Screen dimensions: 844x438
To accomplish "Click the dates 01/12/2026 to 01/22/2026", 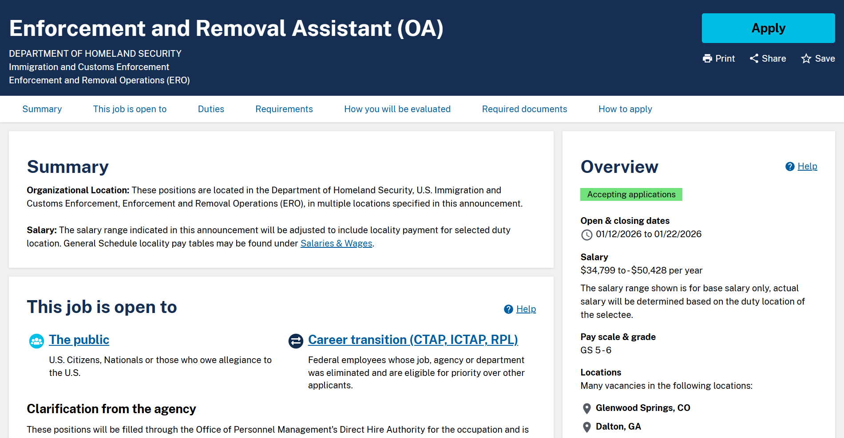I will click(x=649, y=234).
